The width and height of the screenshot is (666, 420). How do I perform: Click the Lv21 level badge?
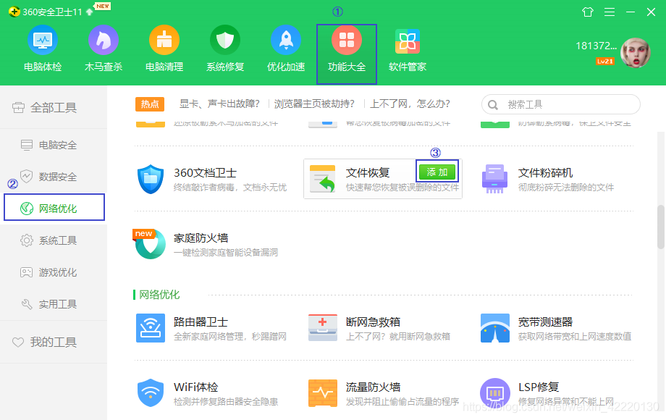pos(605,61)
